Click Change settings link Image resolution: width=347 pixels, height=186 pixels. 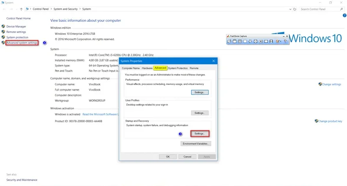click(331, 84)
